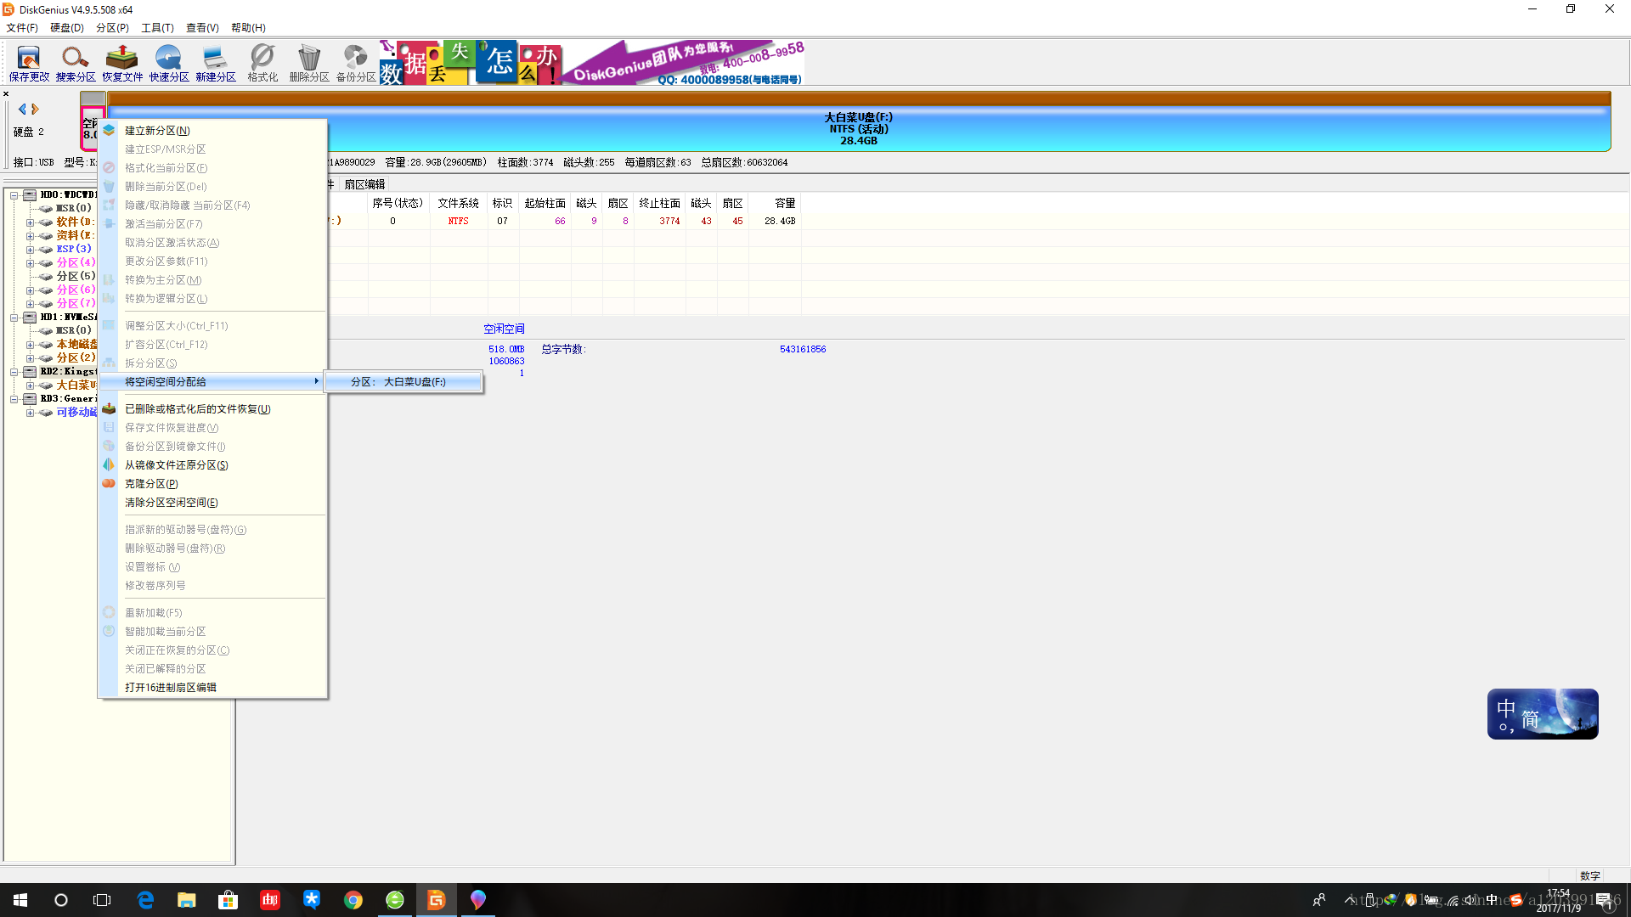Click the 保存更改 save changes toolbar icon

[x=29, y=63]
